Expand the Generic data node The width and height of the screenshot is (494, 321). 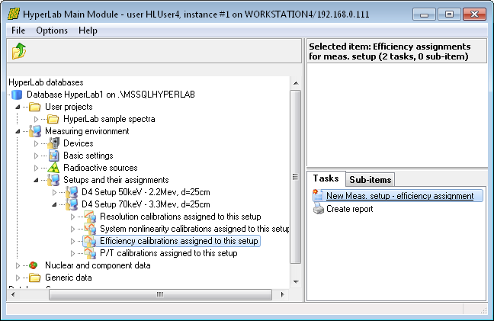click(x=18, y=278)
